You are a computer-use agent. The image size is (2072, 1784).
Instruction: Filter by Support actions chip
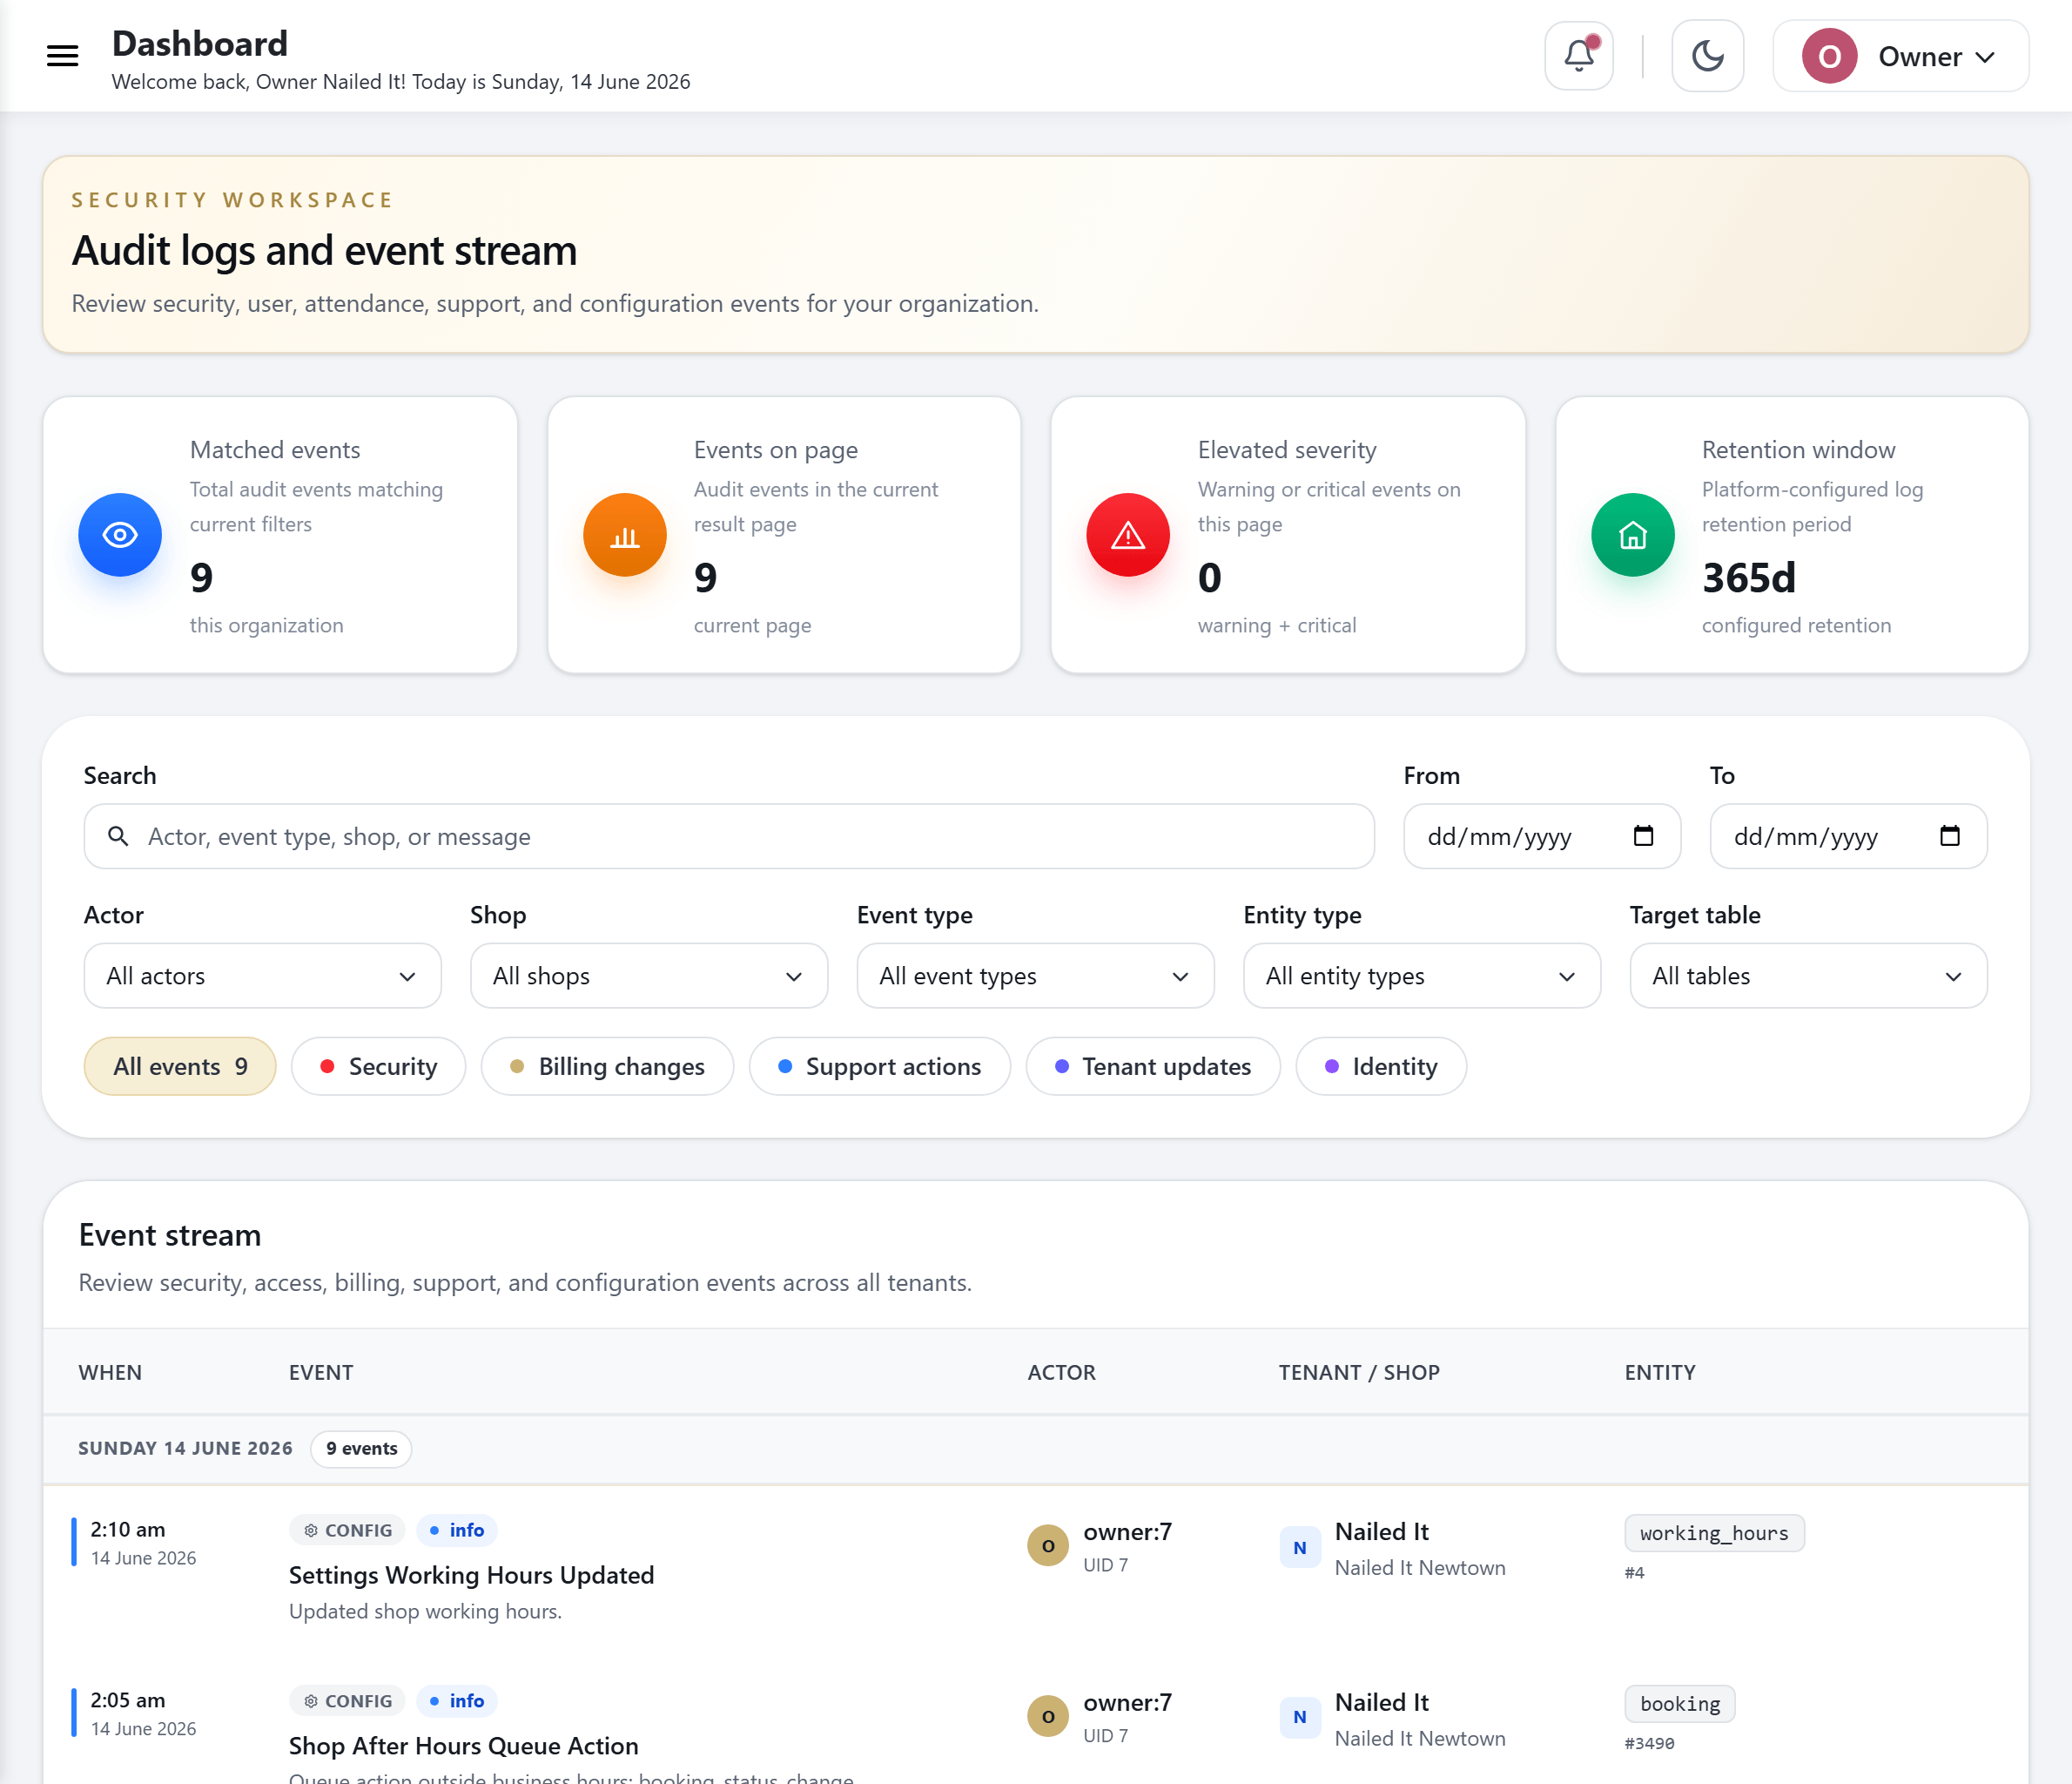(880, 1066)
